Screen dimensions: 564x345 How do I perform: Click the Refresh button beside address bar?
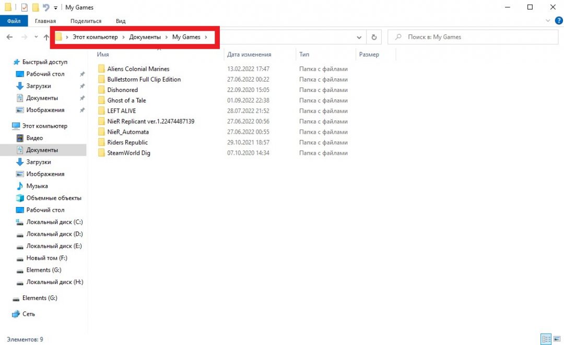click(x=373, y=37)
